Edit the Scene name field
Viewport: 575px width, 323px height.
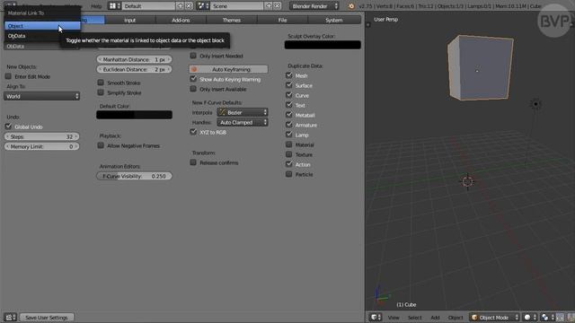(x=237, y=6)
